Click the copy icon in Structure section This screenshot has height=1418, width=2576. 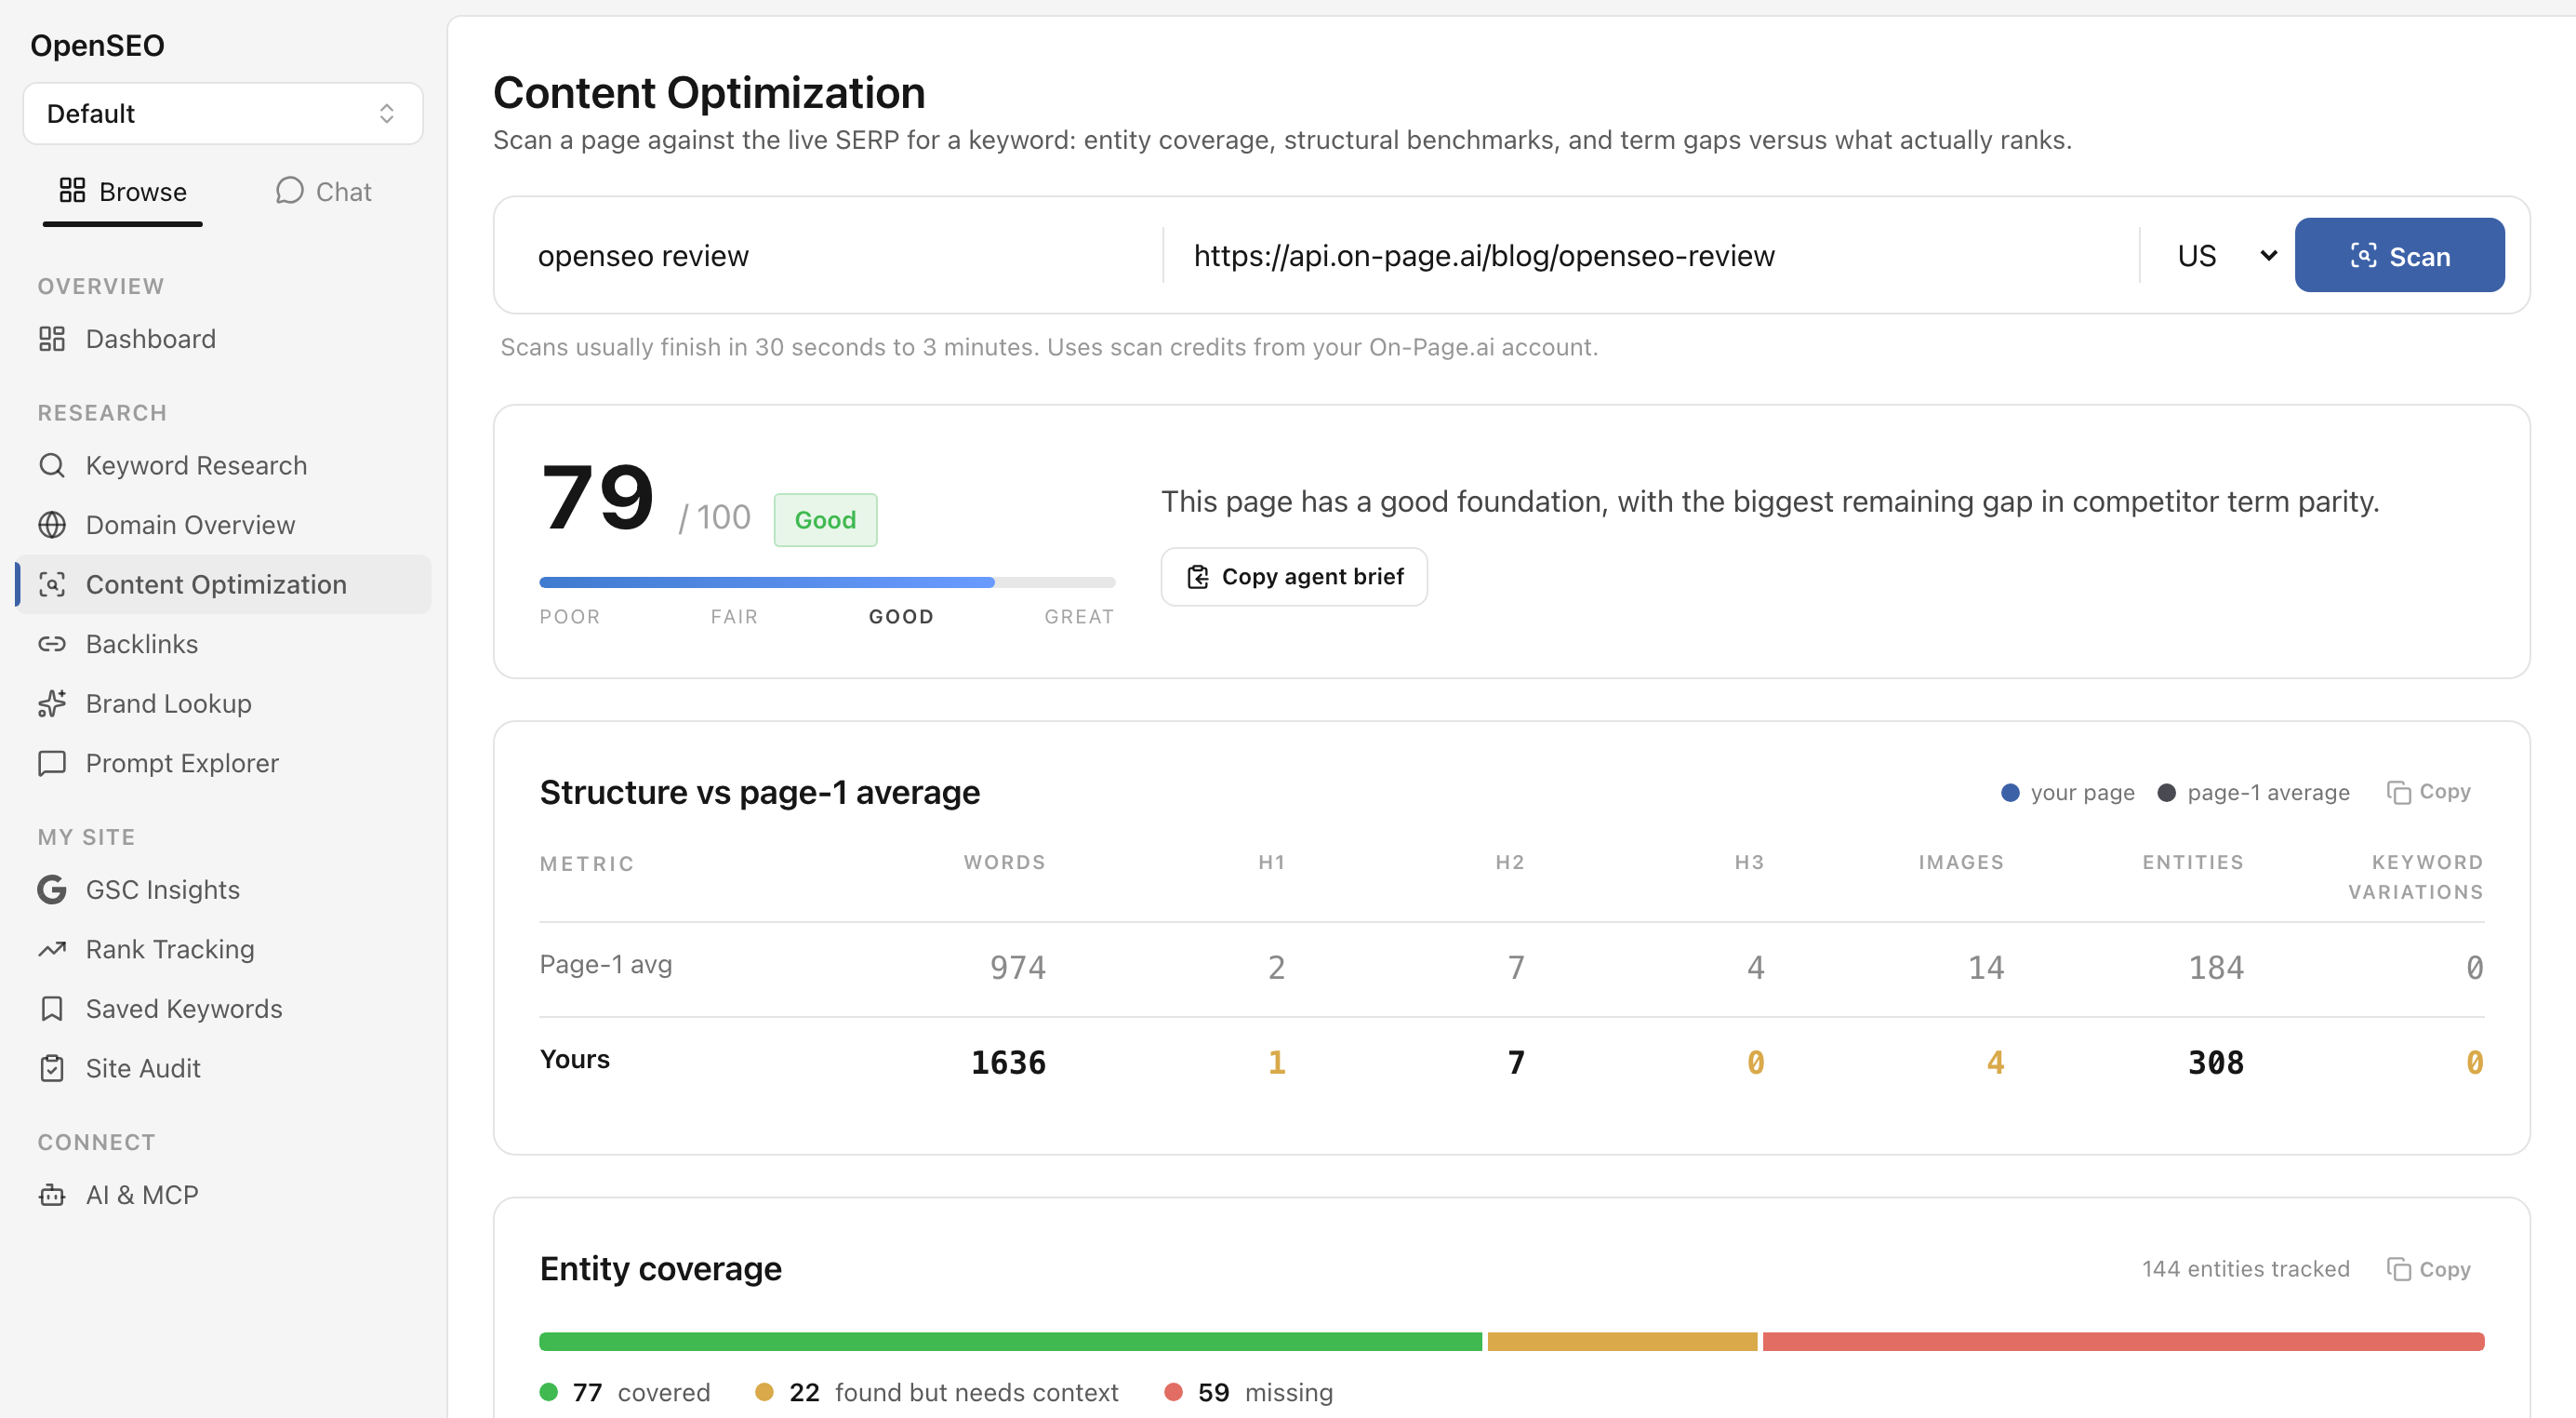(x=2398, y=793)
